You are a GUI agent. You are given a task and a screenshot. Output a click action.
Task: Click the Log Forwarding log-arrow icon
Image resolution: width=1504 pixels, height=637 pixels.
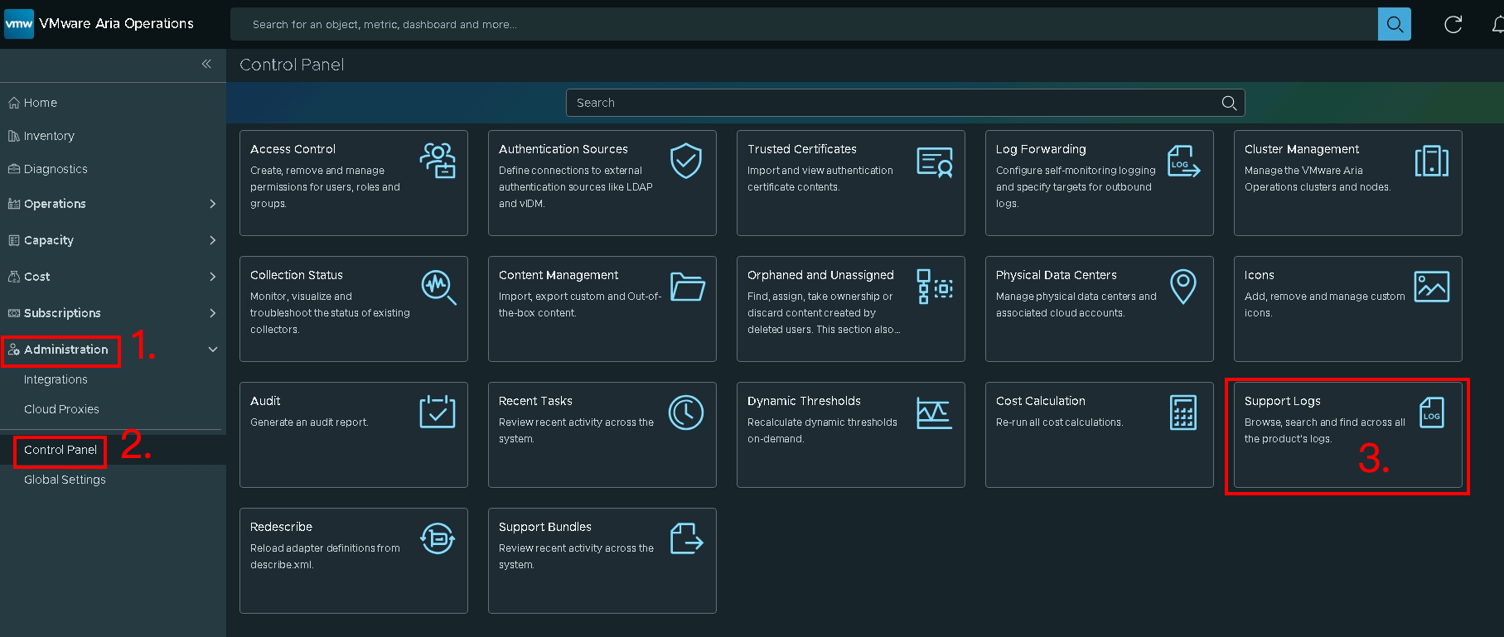click(1183, 161)
